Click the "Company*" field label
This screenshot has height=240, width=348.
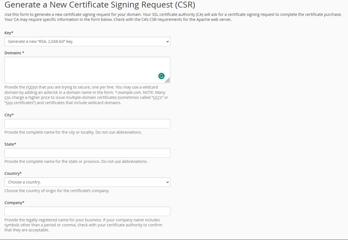click(14, 203)
